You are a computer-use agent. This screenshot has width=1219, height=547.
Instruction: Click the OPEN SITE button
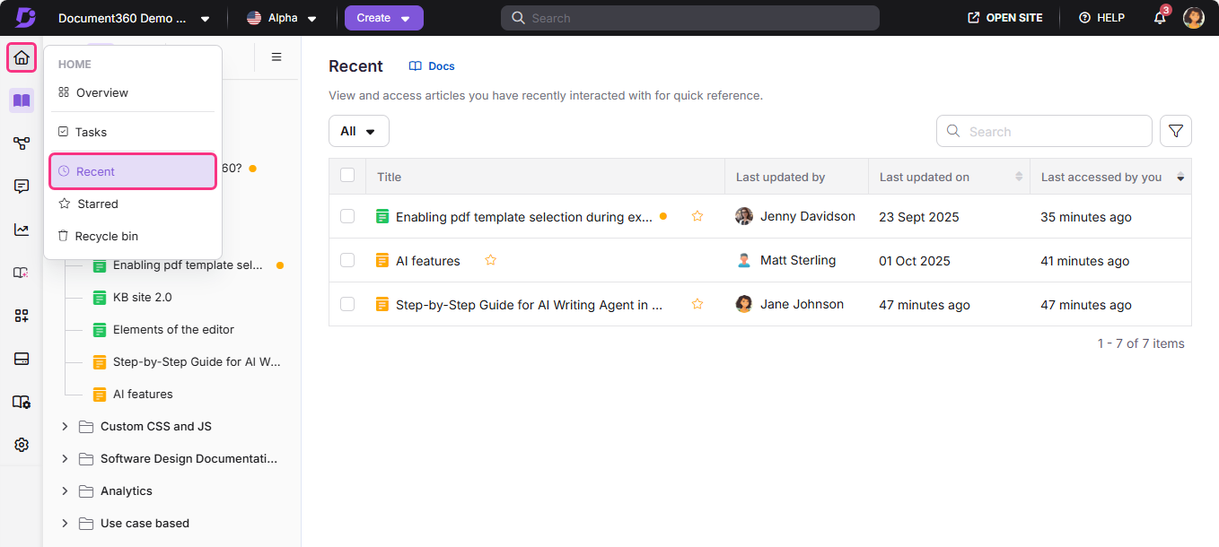[1004, 17]
